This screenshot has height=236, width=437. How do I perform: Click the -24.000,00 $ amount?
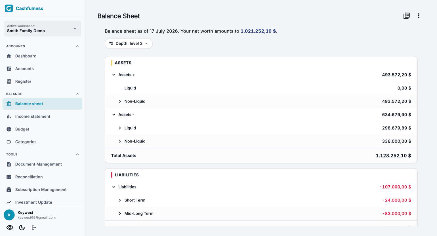[x=397, y=200]
